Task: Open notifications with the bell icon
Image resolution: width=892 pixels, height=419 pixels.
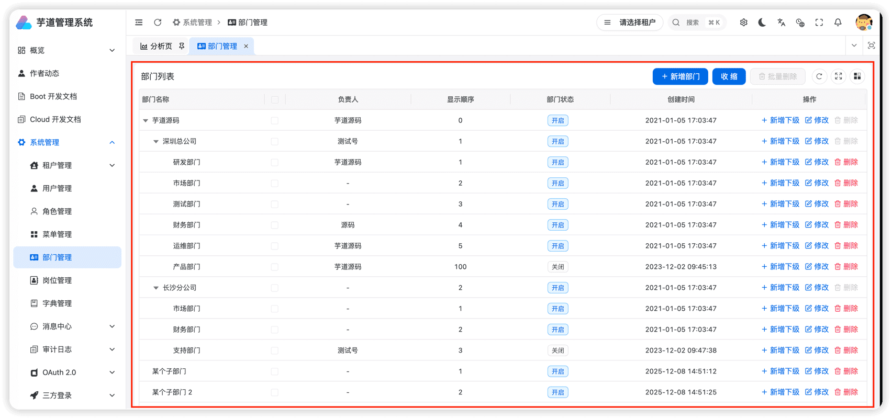Action: coord(838,22)
